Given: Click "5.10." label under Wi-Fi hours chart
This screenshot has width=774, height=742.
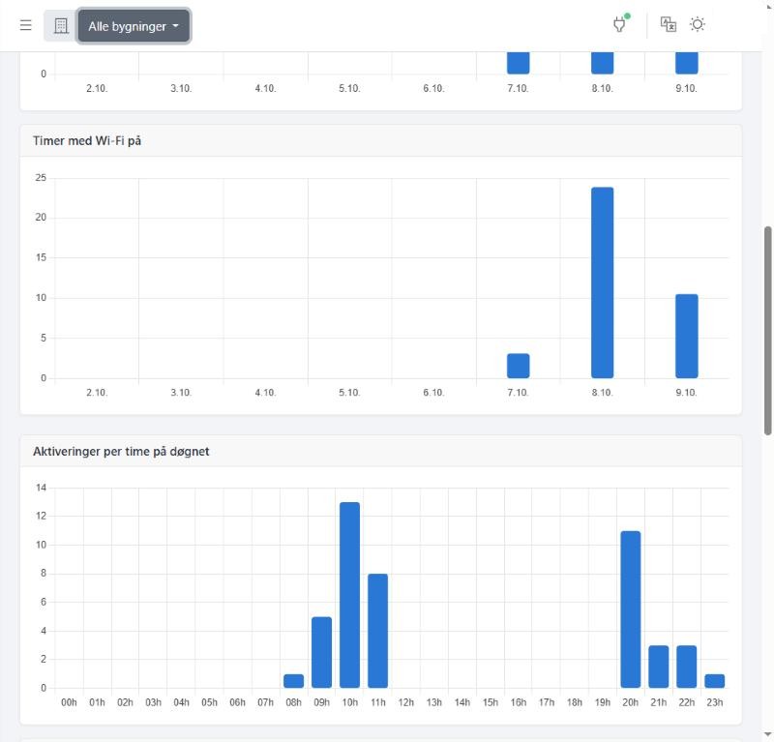Looking at the screenshot, I should 349,393.
